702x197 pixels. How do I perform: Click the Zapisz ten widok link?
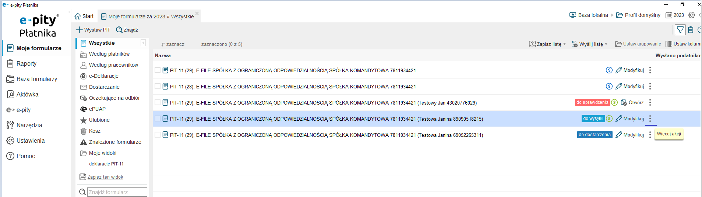click(x=105, y=177)
